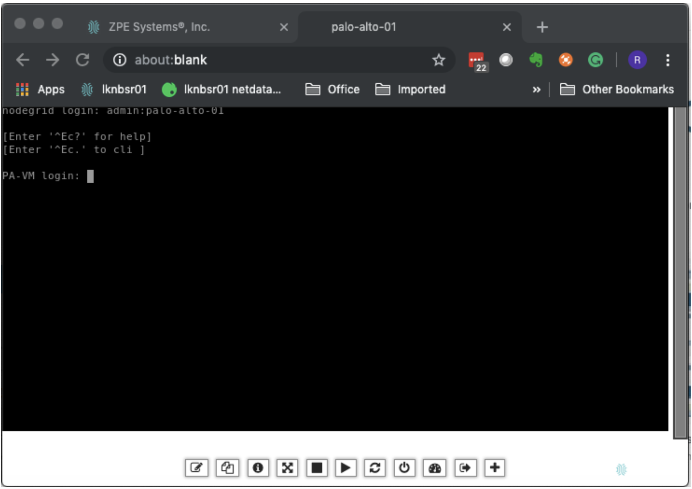Screen dimensions: 692x489
Task: Click the plus icon in console toolbar
Action: pos(495,468)
